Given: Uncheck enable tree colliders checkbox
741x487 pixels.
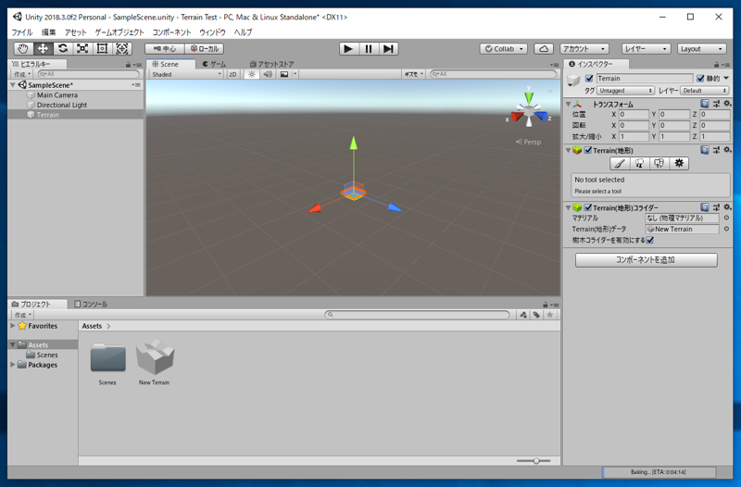Looking at the screenshot, I should [x=650, y=240].
